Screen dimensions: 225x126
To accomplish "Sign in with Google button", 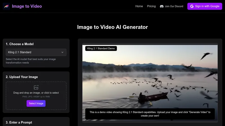I will 205,6.
